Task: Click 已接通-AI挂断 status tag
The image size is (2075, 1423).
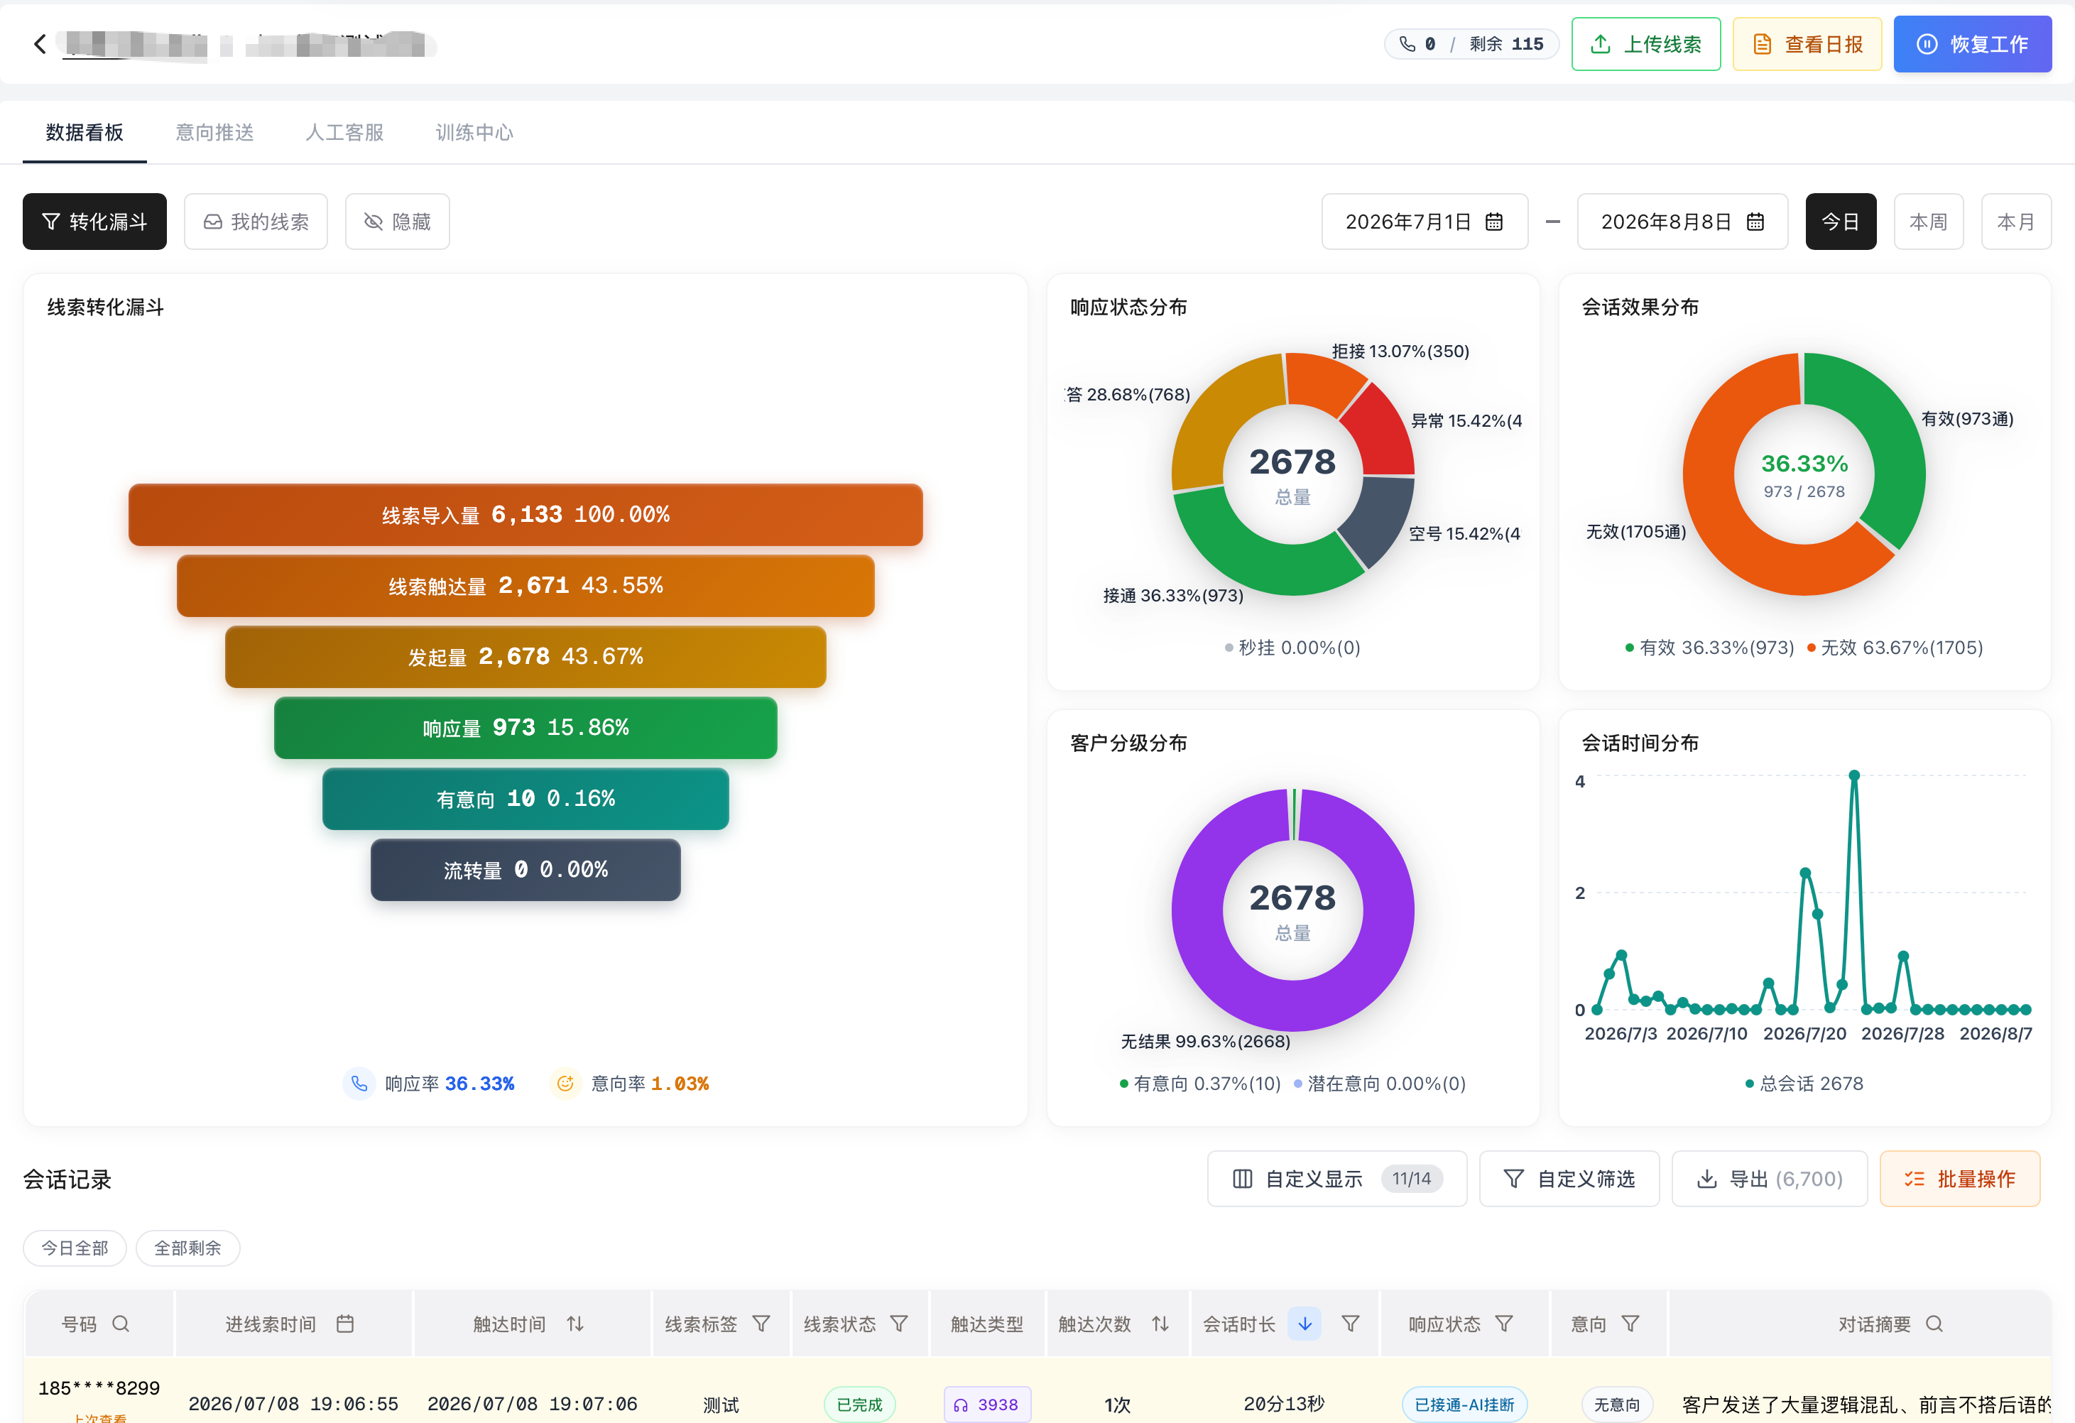Action: tap(1464, 1405)
